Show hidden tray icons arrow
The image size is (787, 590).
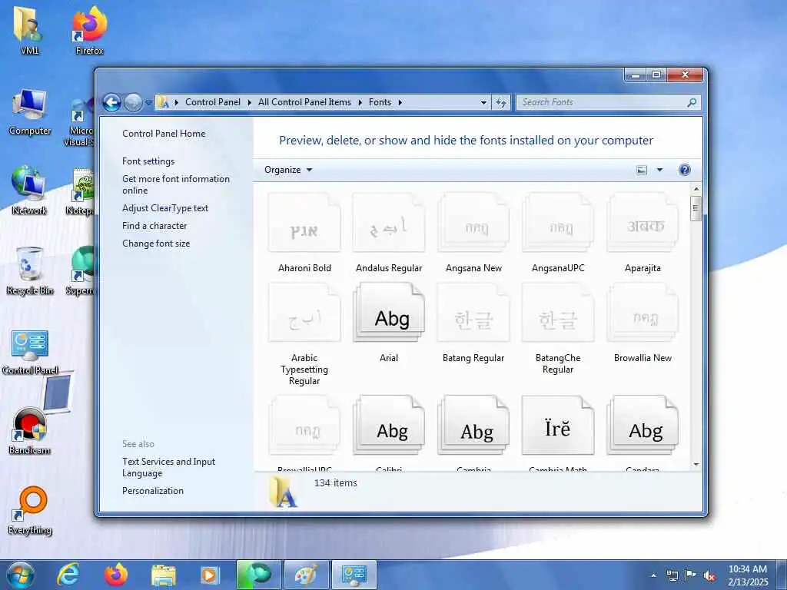coord(653,575)
